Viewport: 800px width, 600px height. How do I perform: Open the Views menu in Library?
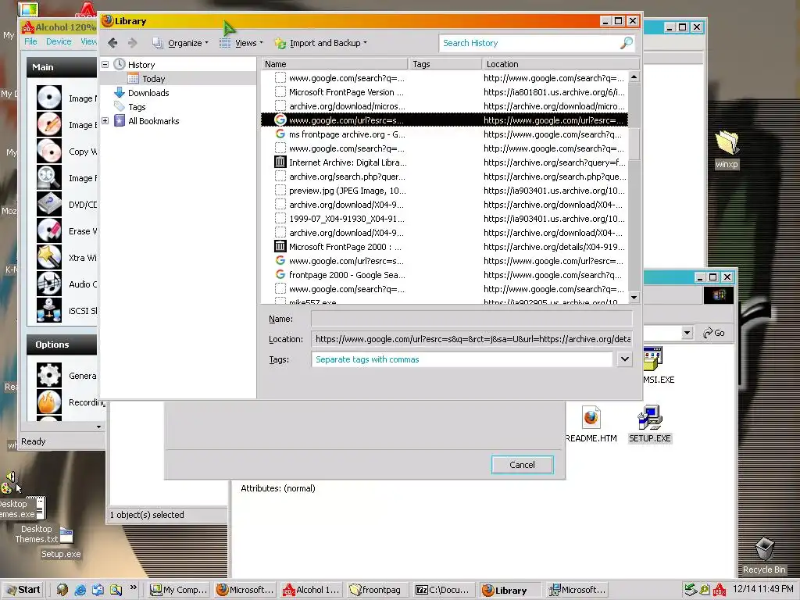click(x=241, y=43)
